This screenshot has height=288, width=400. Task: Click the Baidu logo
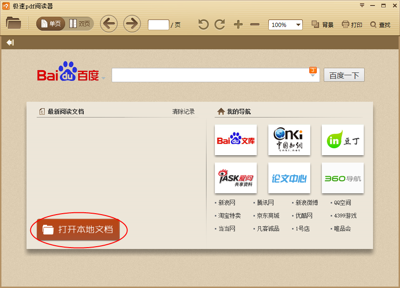[68, 72]
